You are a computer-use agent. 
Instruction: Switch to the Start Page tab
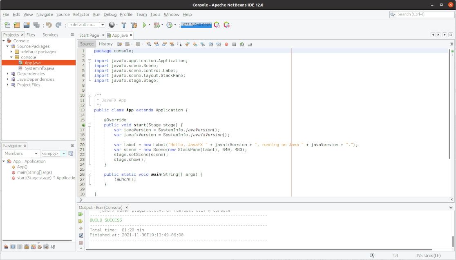tap(89, 35)
